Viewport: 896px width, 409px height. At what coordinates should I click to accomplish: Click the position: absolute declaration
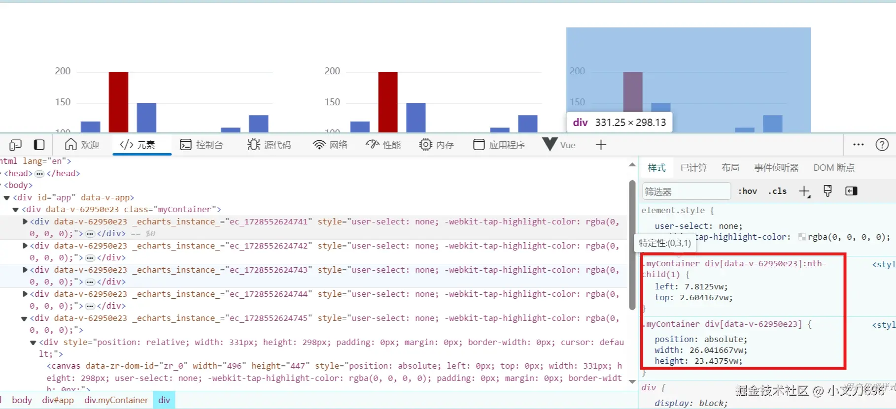coord(701,339)
